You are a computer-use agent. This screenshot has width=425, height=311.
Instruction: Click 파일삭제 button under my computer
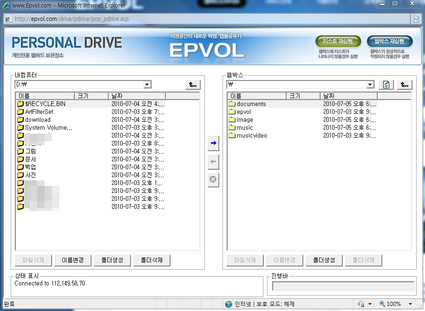[x=33, y=260]
